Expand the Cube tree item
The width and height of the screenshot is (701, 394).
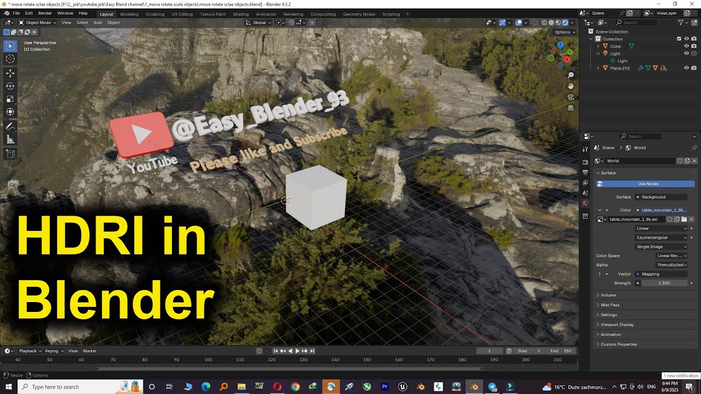tap(598, 46)
